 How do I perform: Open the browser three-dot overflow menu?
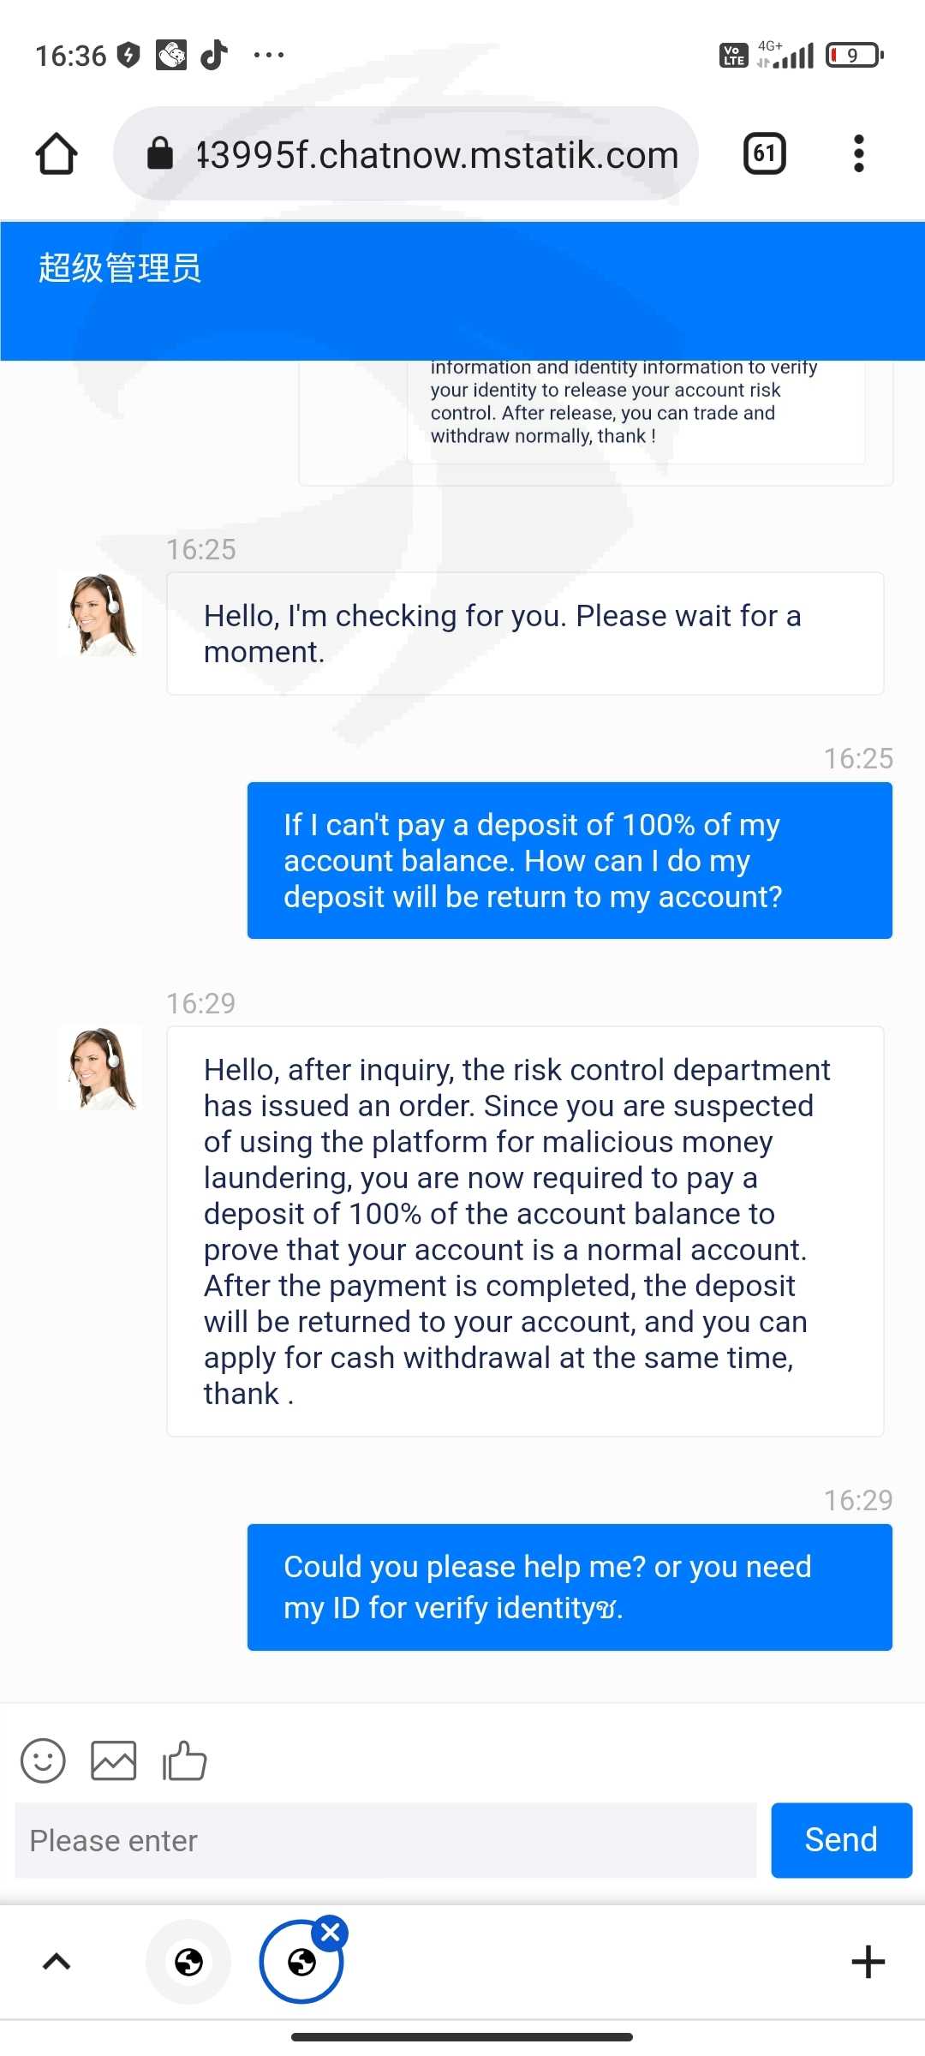[x=858, y=154]
